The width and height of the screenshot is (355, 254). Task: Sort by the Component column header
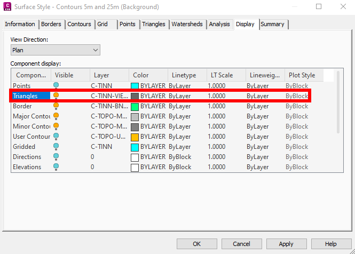31,75
